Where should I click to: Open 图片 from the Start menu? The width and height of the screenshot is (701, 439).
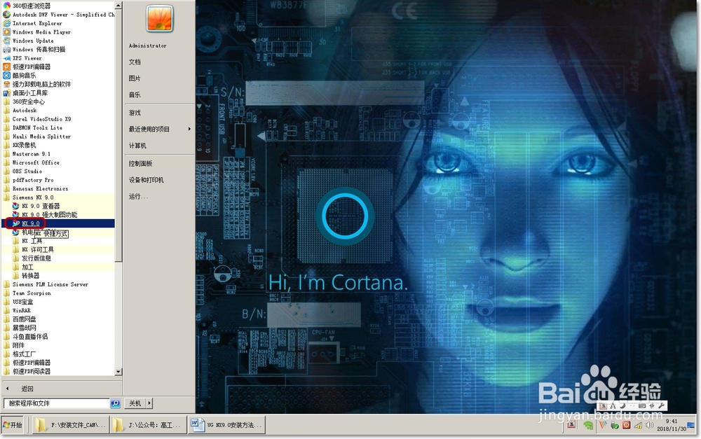135,78
